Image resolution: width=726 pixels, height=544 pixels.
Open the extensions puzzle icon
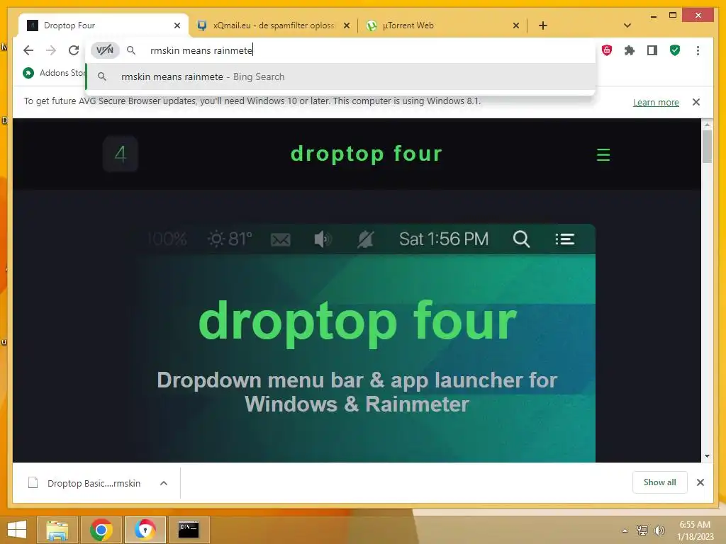(630, 50)
